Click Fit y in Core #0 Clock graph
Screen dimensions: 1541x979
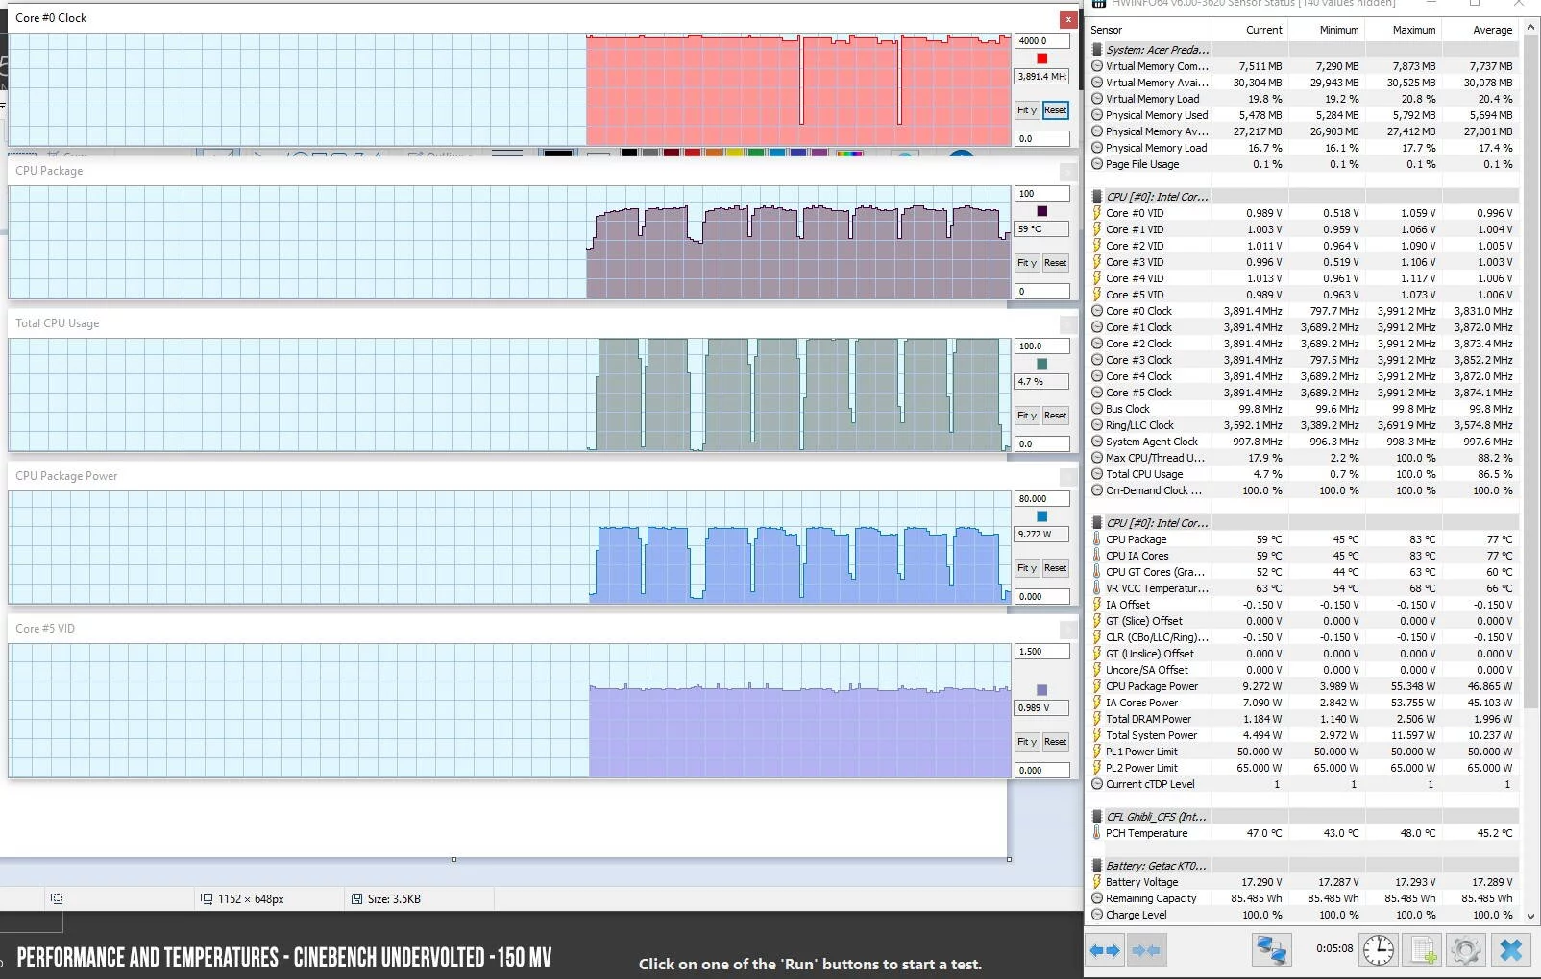1027,110
